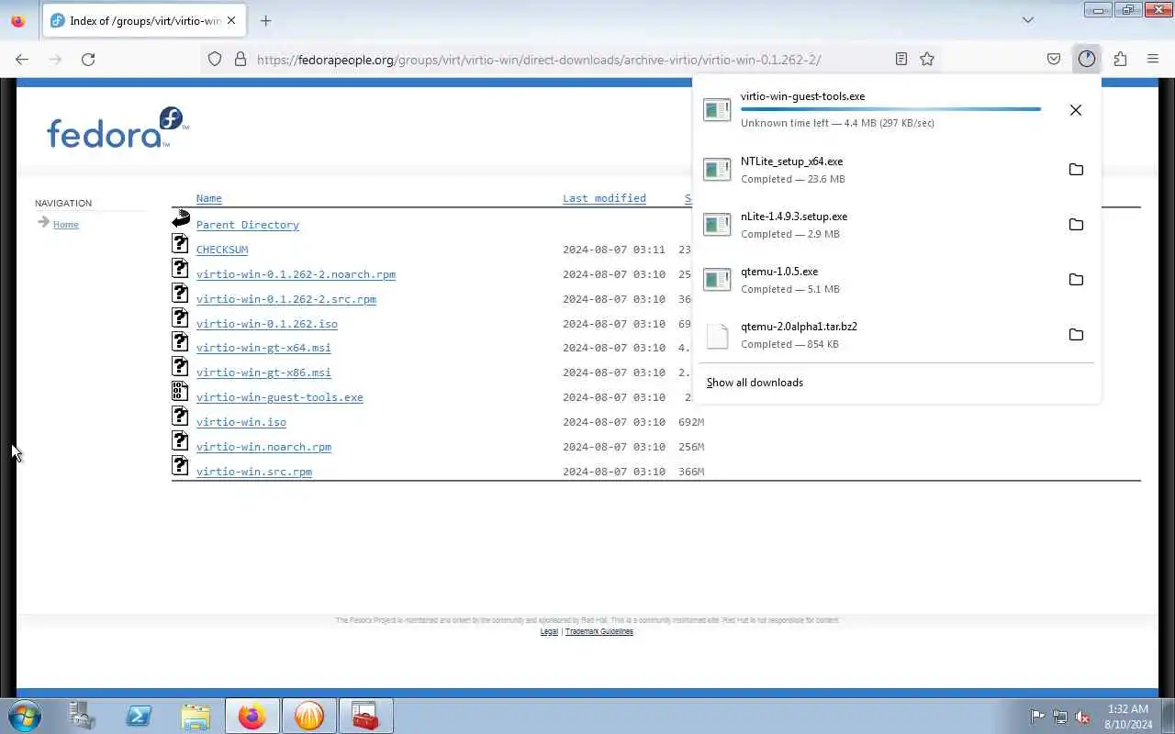Open Windows PowerShell from taskbar
This screenshot has height=734, width=1175.
(x=139, y=716)
